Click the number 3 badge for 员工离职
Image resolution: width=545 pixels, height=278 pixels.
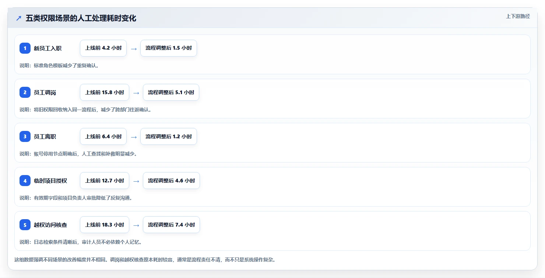25,136
